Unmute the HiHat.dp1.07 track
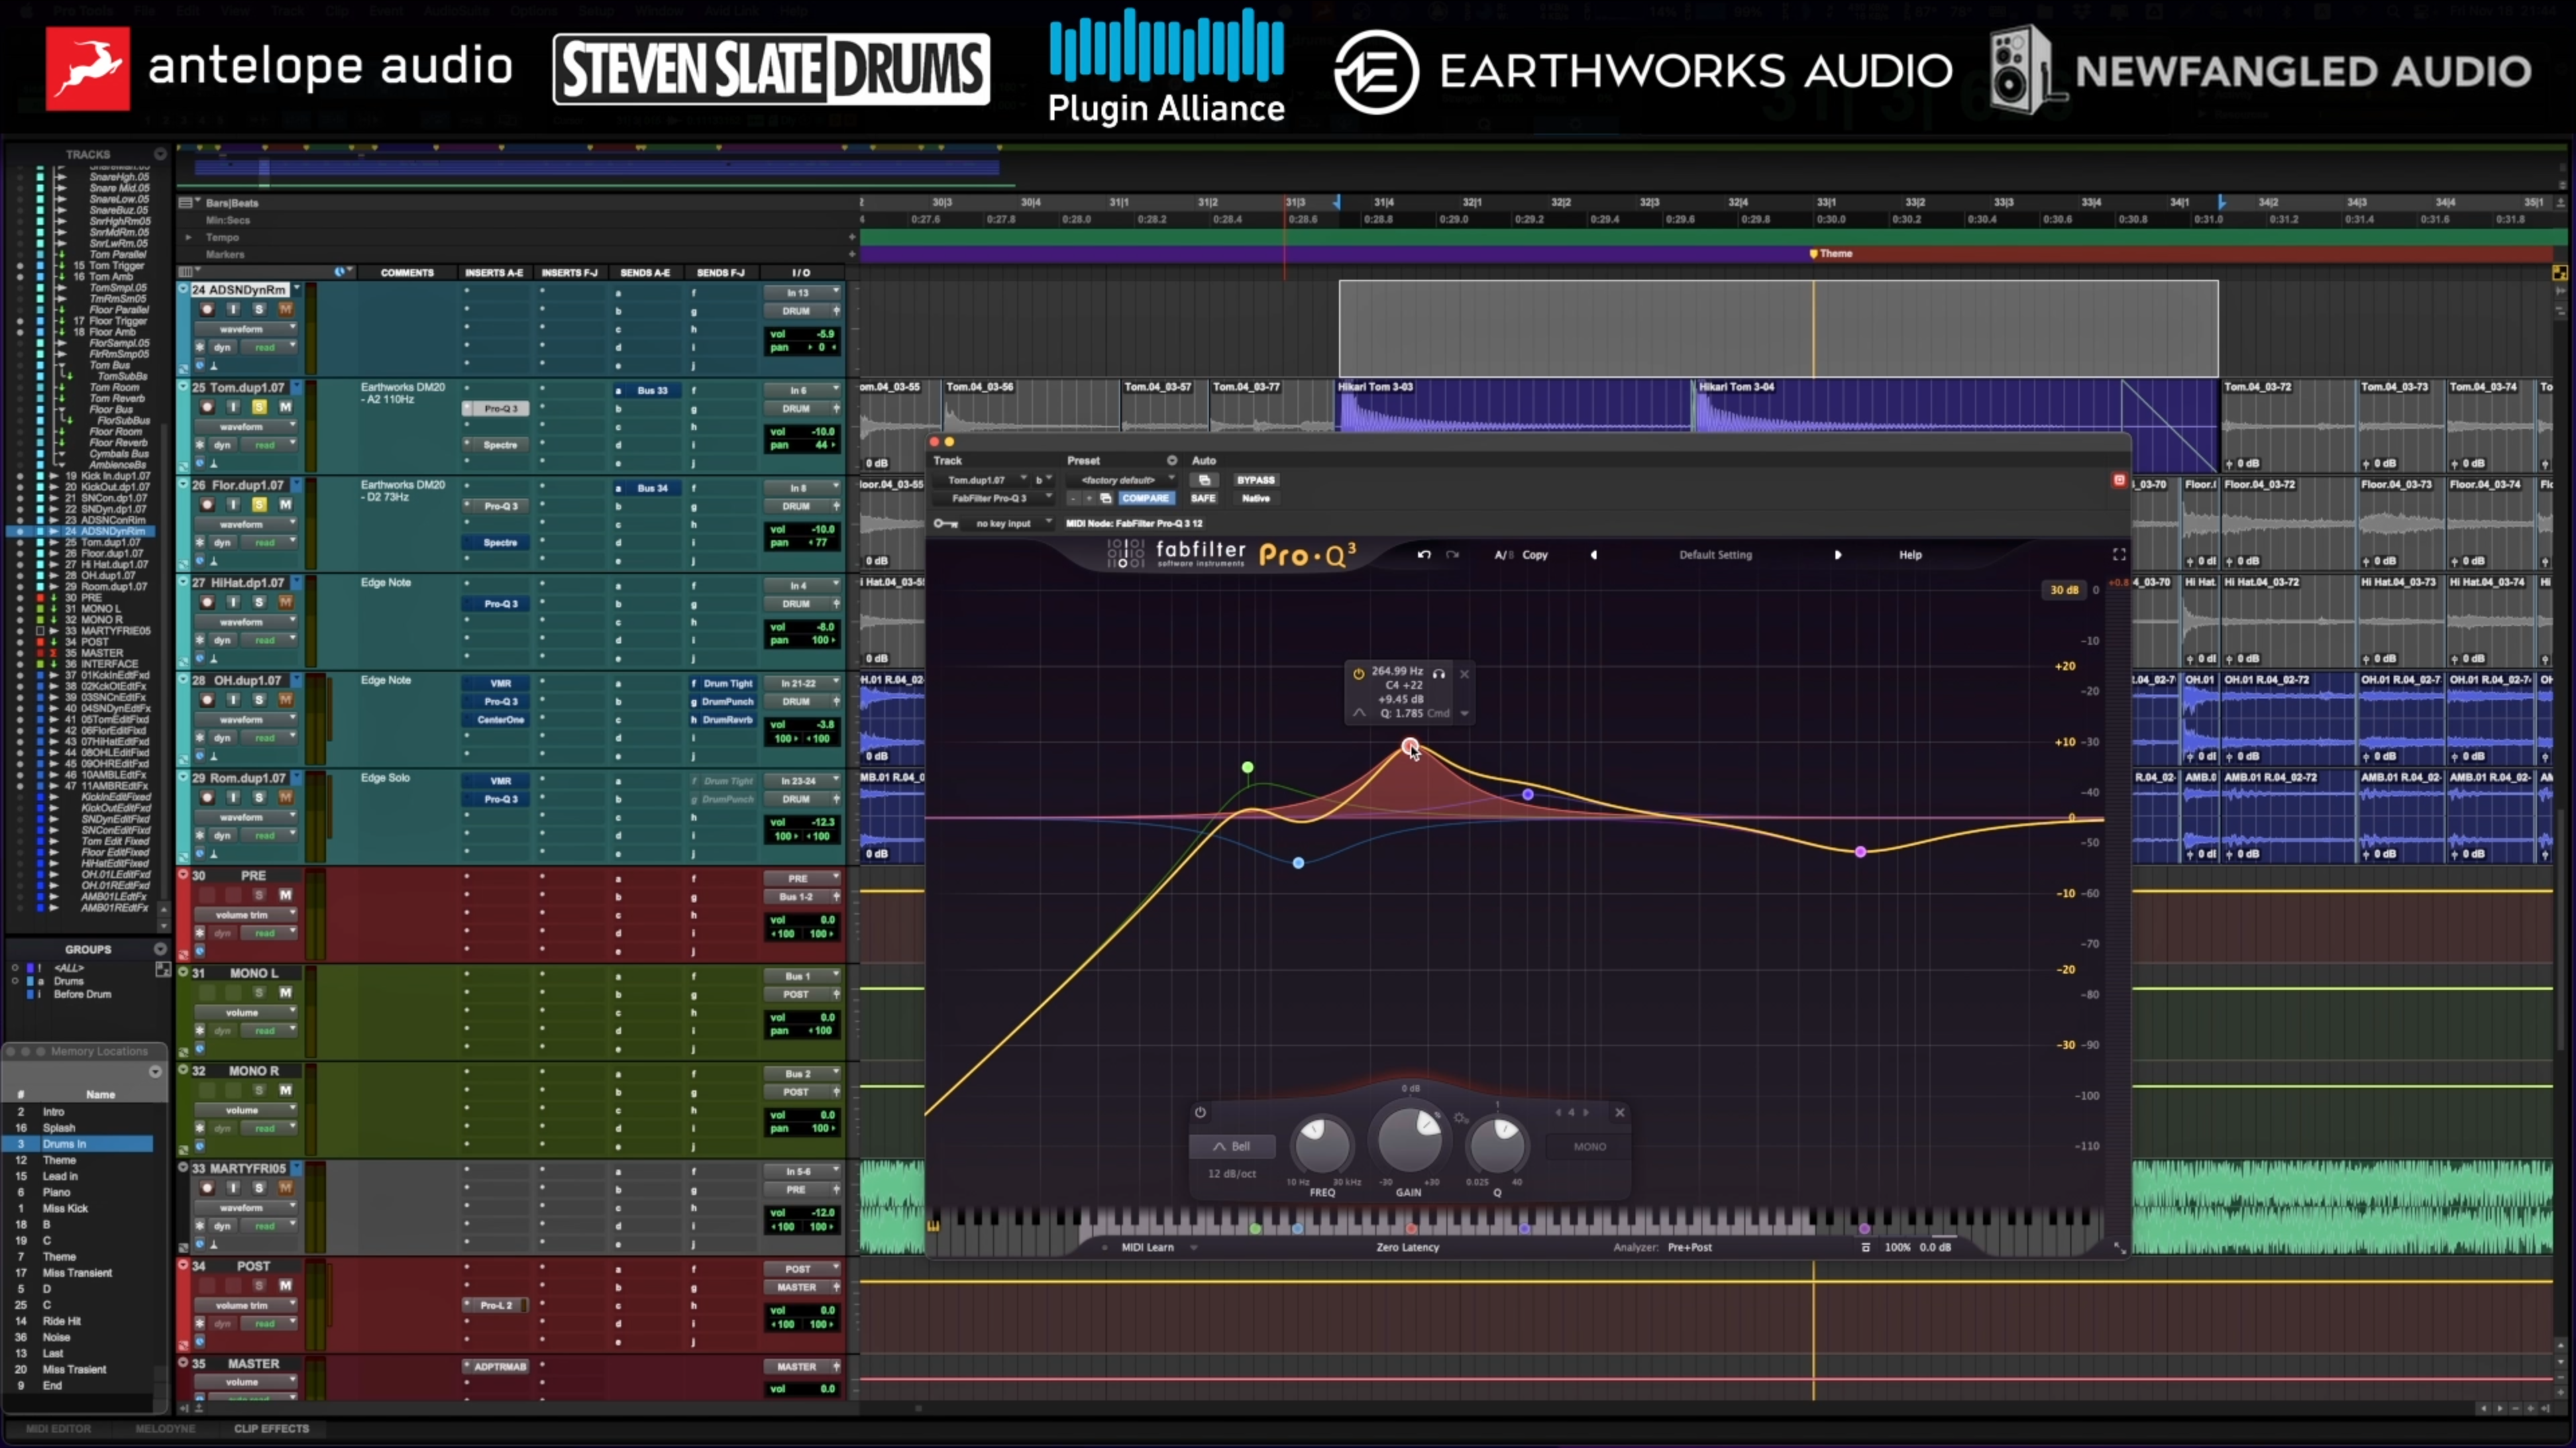Viewport: 2576px width, 1448px height. [x=285, y=602]
